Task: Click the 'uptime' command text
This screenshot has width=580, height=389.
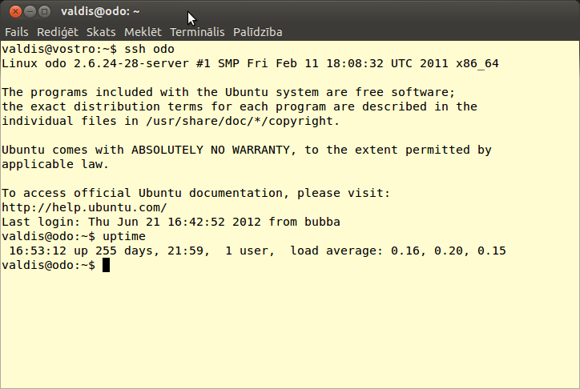Action: coord(123,236)
